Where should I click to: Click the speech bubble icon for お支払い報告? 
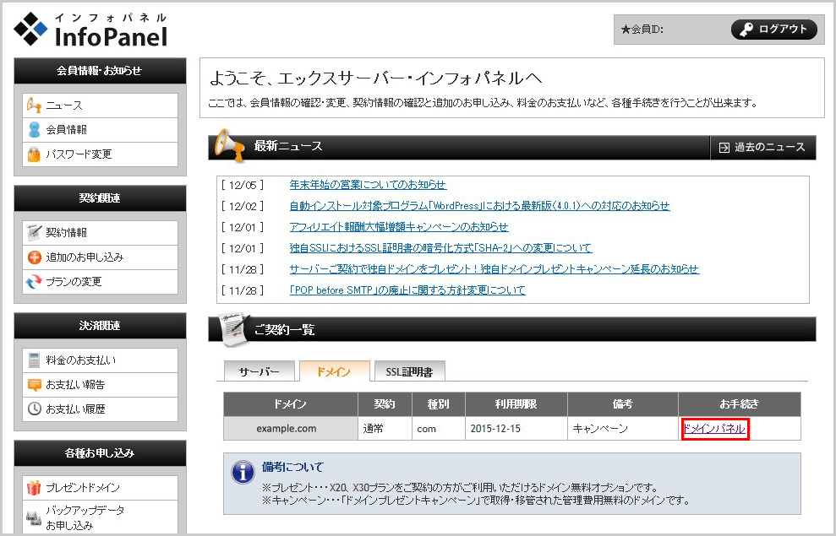pos(34,385)
